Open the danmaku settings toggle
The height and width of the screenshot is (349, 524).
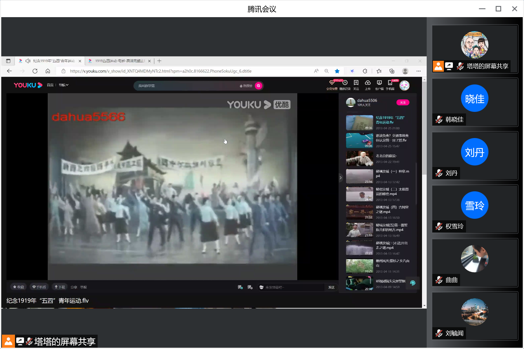tap(250, 287)
